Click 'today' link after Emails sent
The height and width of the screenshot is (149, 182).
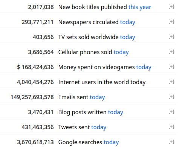click(98, 97)
